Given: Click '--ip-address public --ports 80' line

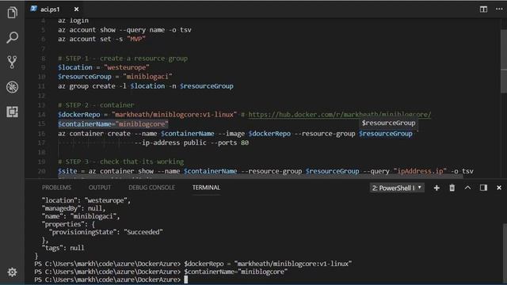Looking at the screenshot, I should click(x=192, y=142).
